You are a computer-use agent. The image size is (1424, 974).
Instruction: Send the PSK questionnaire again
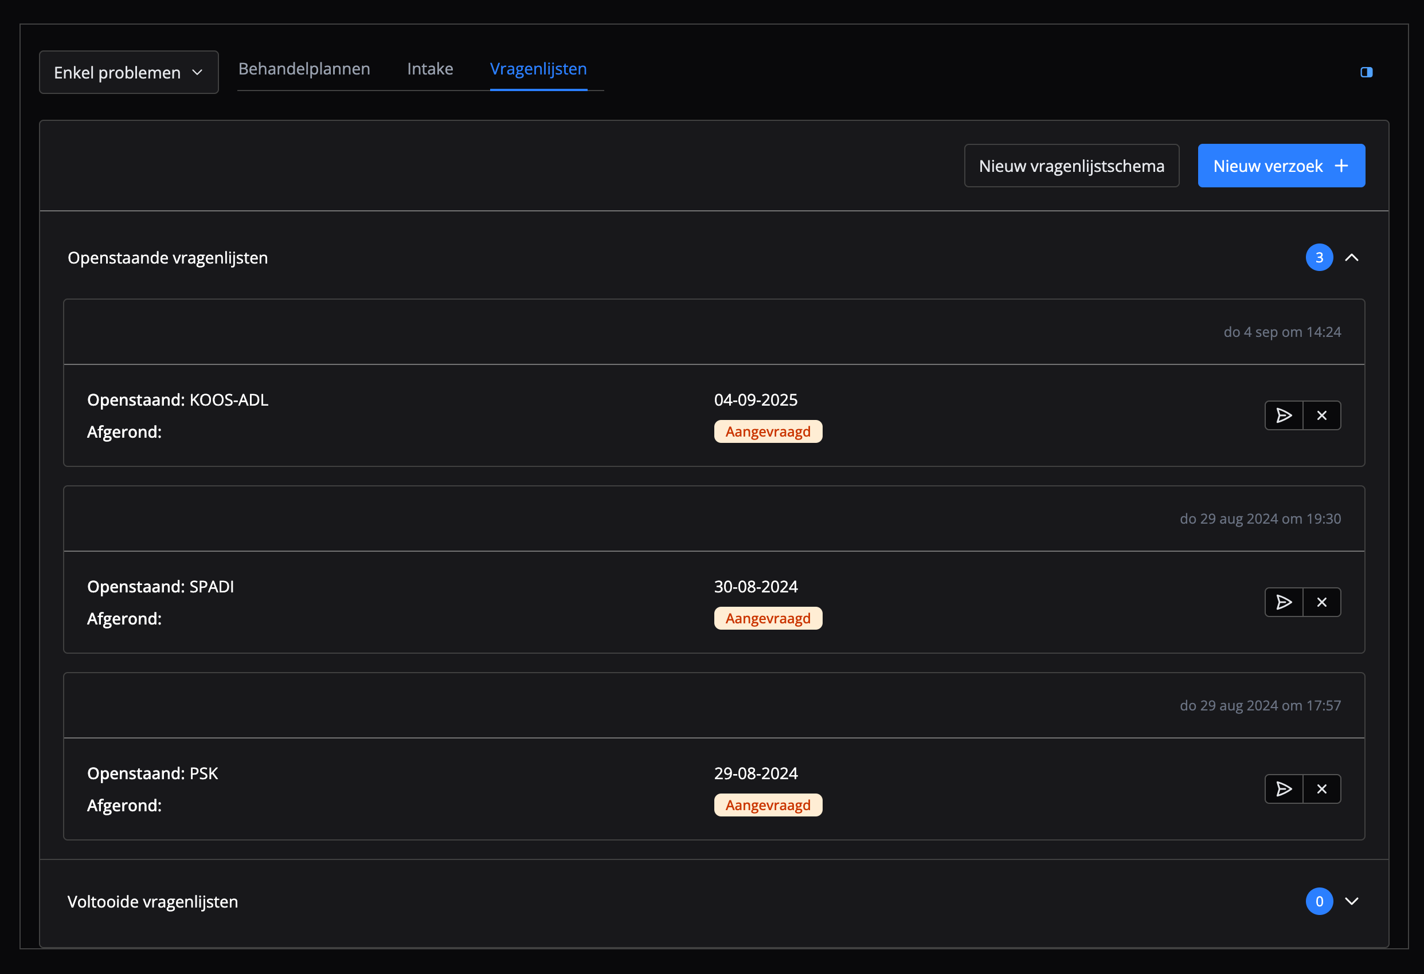pyautogui.click(x=1284, y=789)
